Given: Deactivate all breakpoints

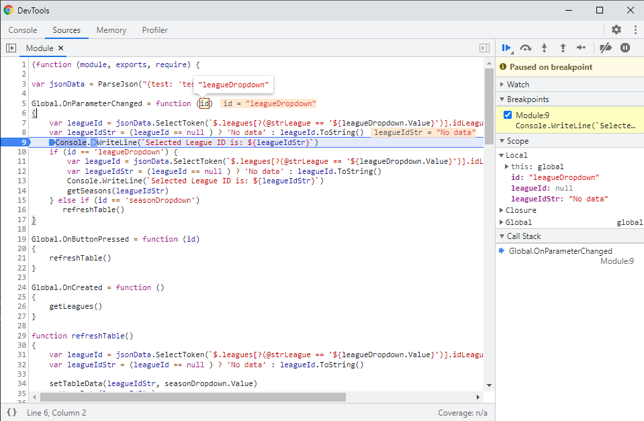Looking at the screenshot, I should click(606, 48).
